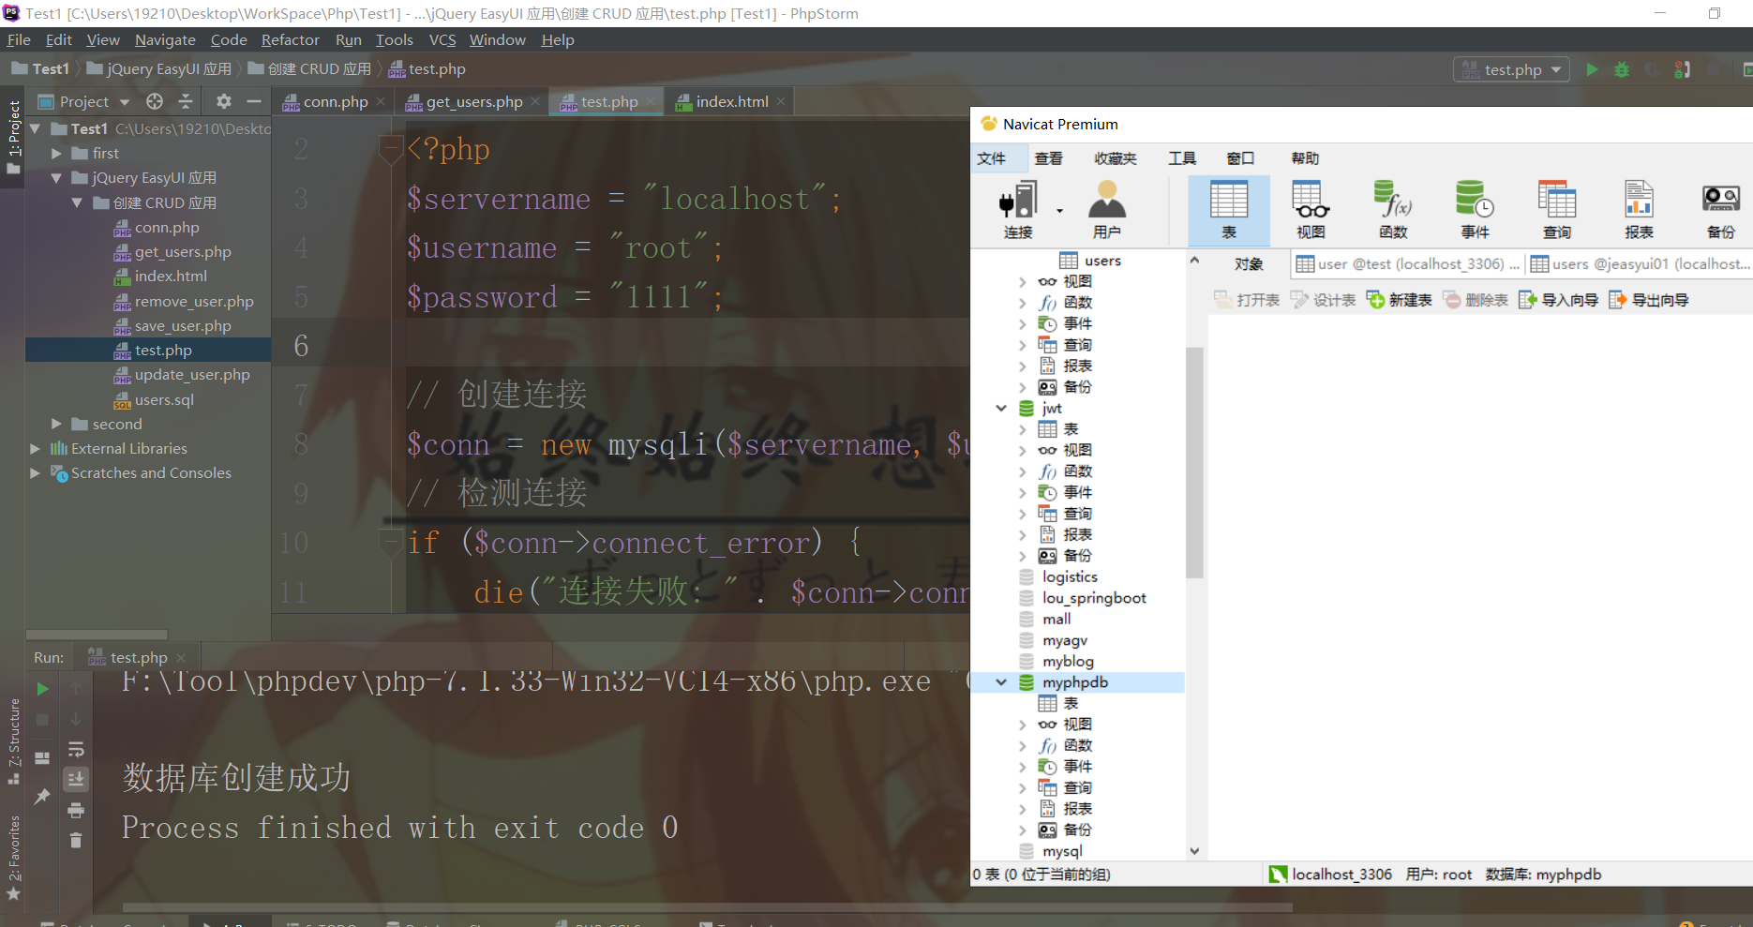Click the 函数 (Function) toolbar icon in Navicat
This screenshot has width=1753, height=927.
click(x=1393, y=210)
